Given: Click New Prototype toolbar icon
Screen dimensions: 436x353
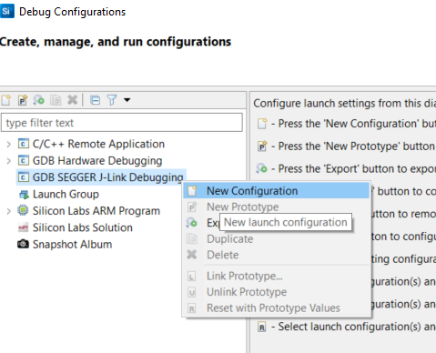Looking at the screenshot, I should pos(23,100).
